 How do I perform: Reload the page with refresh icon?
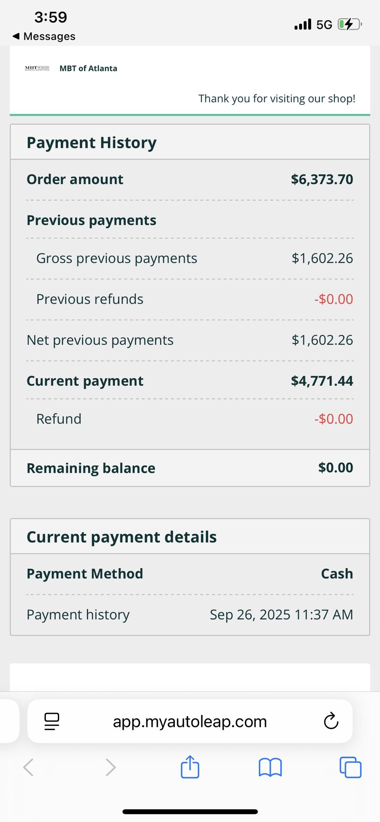pos(331,721)
